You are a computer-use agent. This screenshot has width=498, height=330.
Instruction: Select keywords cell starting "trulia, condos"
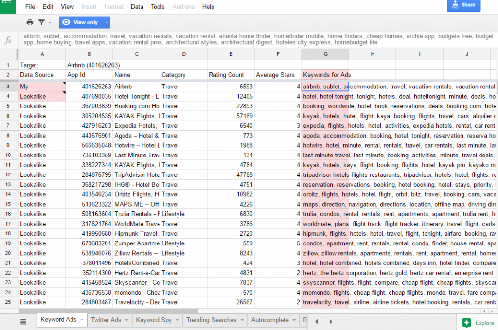pyautogui.click(x=325, y=214)
